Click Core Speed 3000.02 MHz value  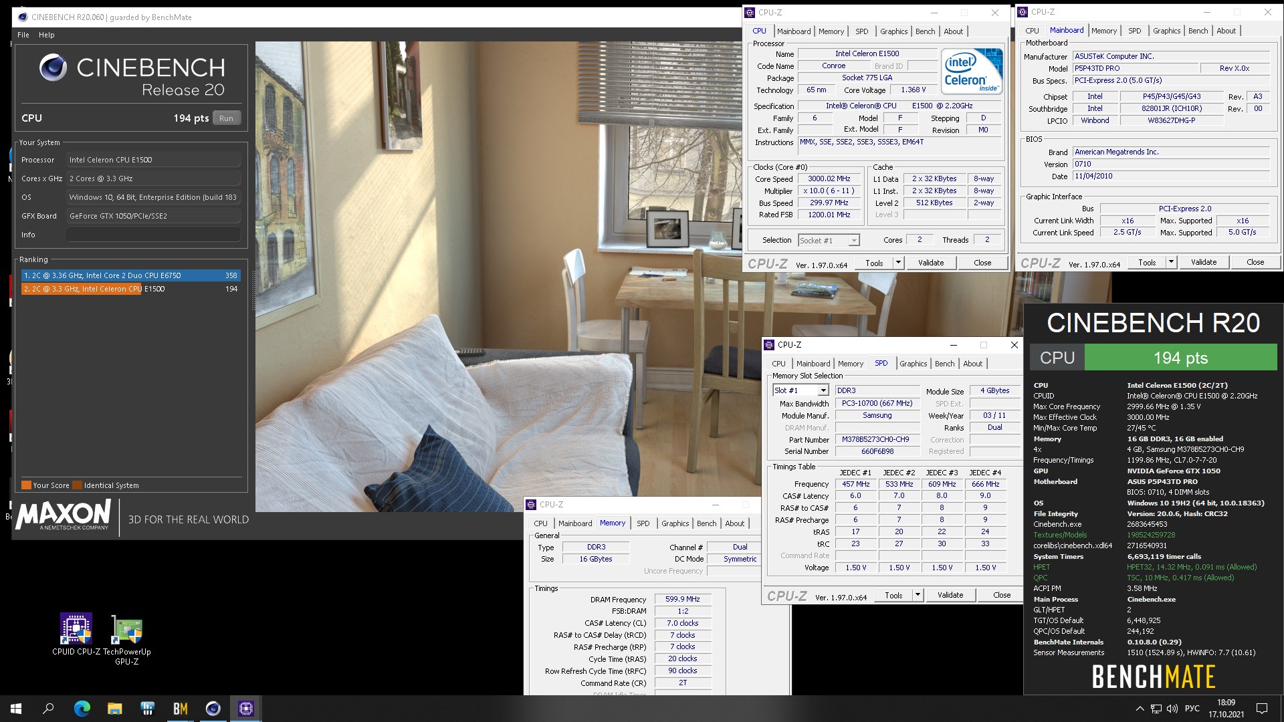(x=829, y=179)
